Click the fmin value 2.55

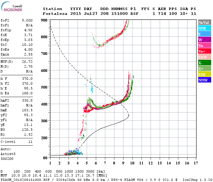[x=28, y=54]
